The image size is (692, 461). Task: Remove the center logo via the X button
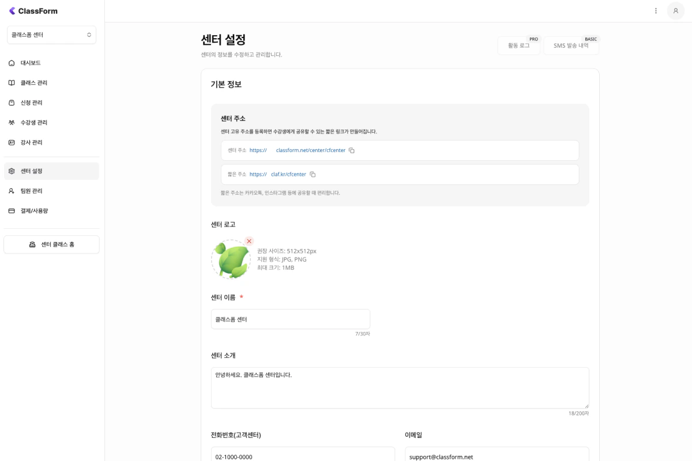[x=249, y=241]
